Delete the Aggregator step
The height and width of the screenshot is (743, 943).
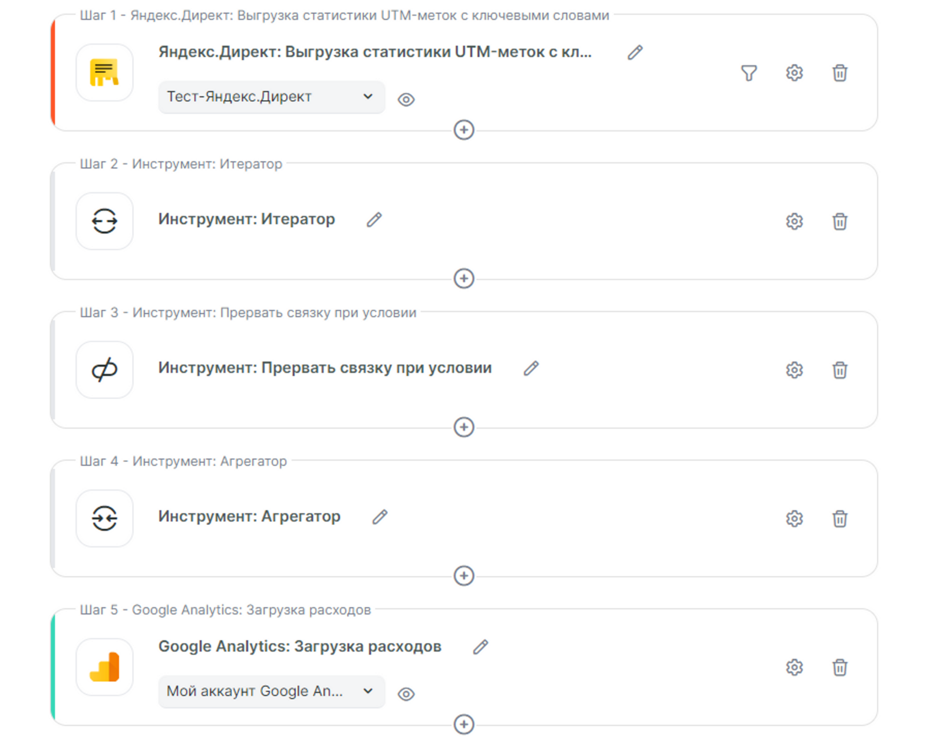tap(839, 519)
